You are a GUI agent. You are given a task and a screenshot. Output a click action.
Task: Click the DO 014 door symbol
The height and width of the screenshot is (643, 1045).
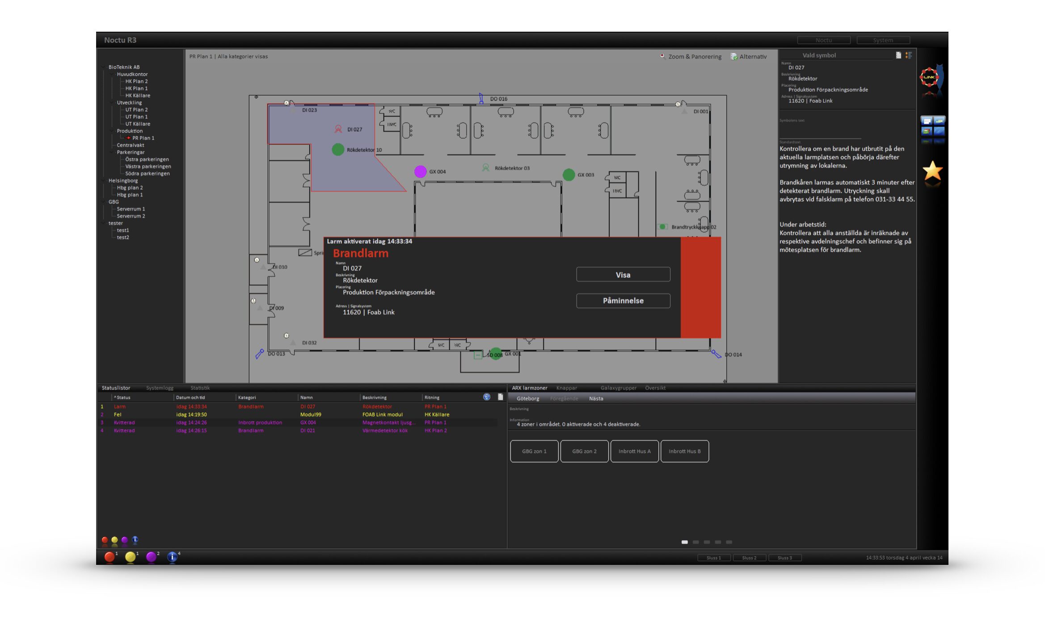coord(716,354)
